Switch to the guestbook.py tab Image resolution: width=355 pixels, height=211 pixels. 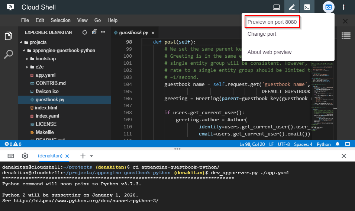point(133,33)
